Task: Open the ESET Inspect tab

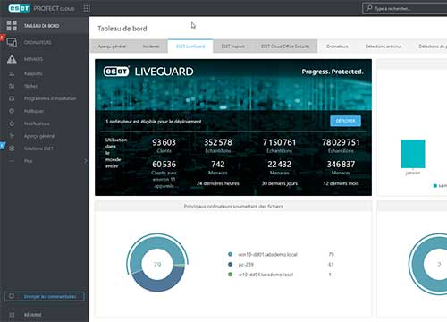Action: click(233, 47)
